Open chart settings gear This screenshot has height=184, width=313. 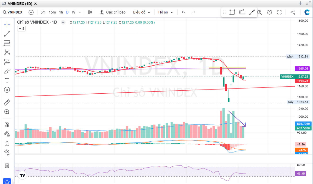tap(269, 12)
